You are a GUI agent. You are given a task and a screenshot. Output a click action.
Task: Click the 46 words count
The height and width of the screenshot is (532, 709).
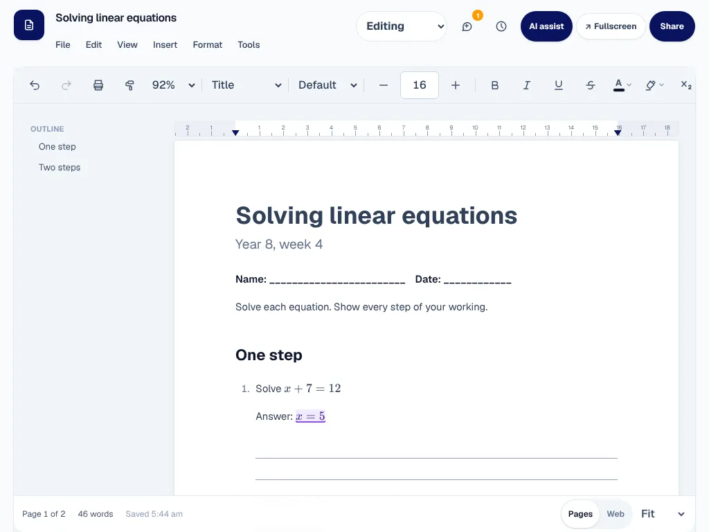coord(96,514)
